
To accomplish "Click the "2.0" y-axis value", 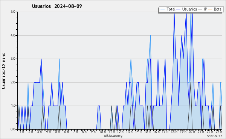I will 13,82.
